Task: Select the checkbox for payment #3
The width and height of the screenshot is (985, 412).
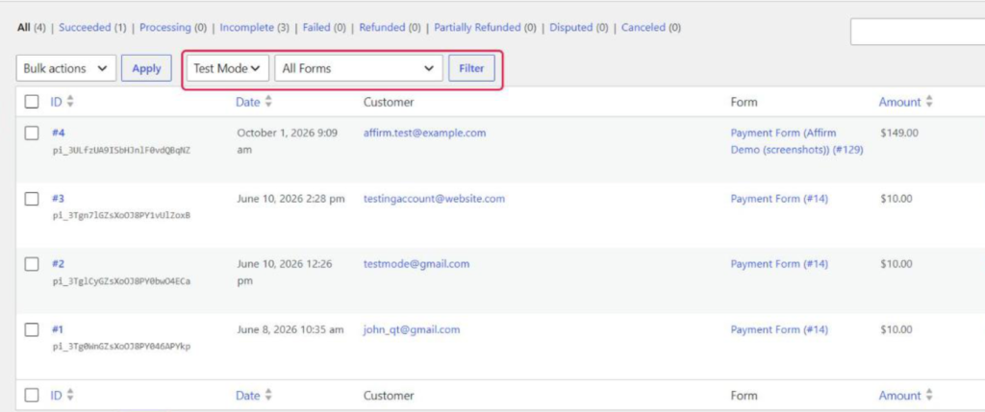Action: coord(32,199)
